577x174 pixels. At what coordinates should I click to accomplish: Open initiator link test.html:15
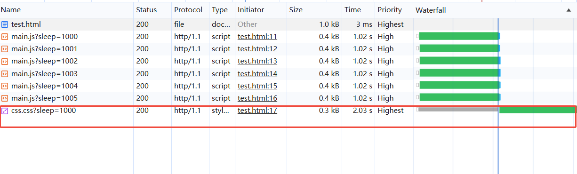(x=257, y=86)
